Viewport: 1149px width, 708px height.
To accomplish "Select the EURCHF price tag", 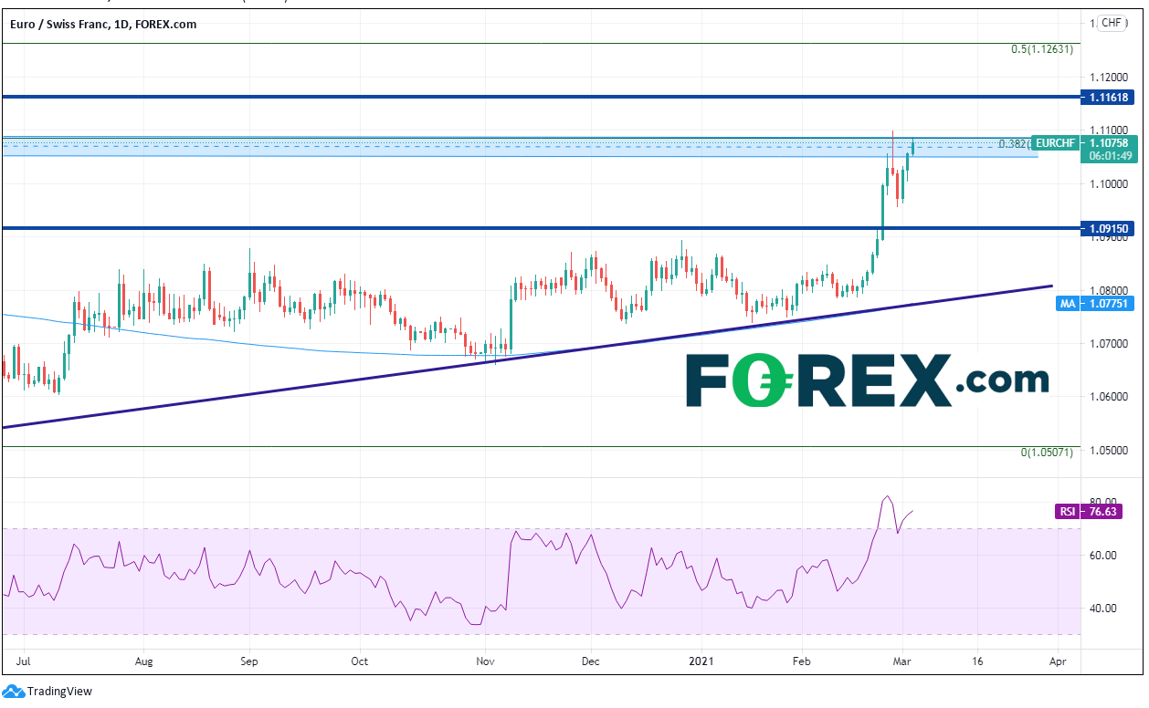I will 1055,142.
